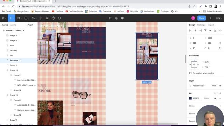Switch to the Prototype tab
224x126 pixels.
coord(201,25)
